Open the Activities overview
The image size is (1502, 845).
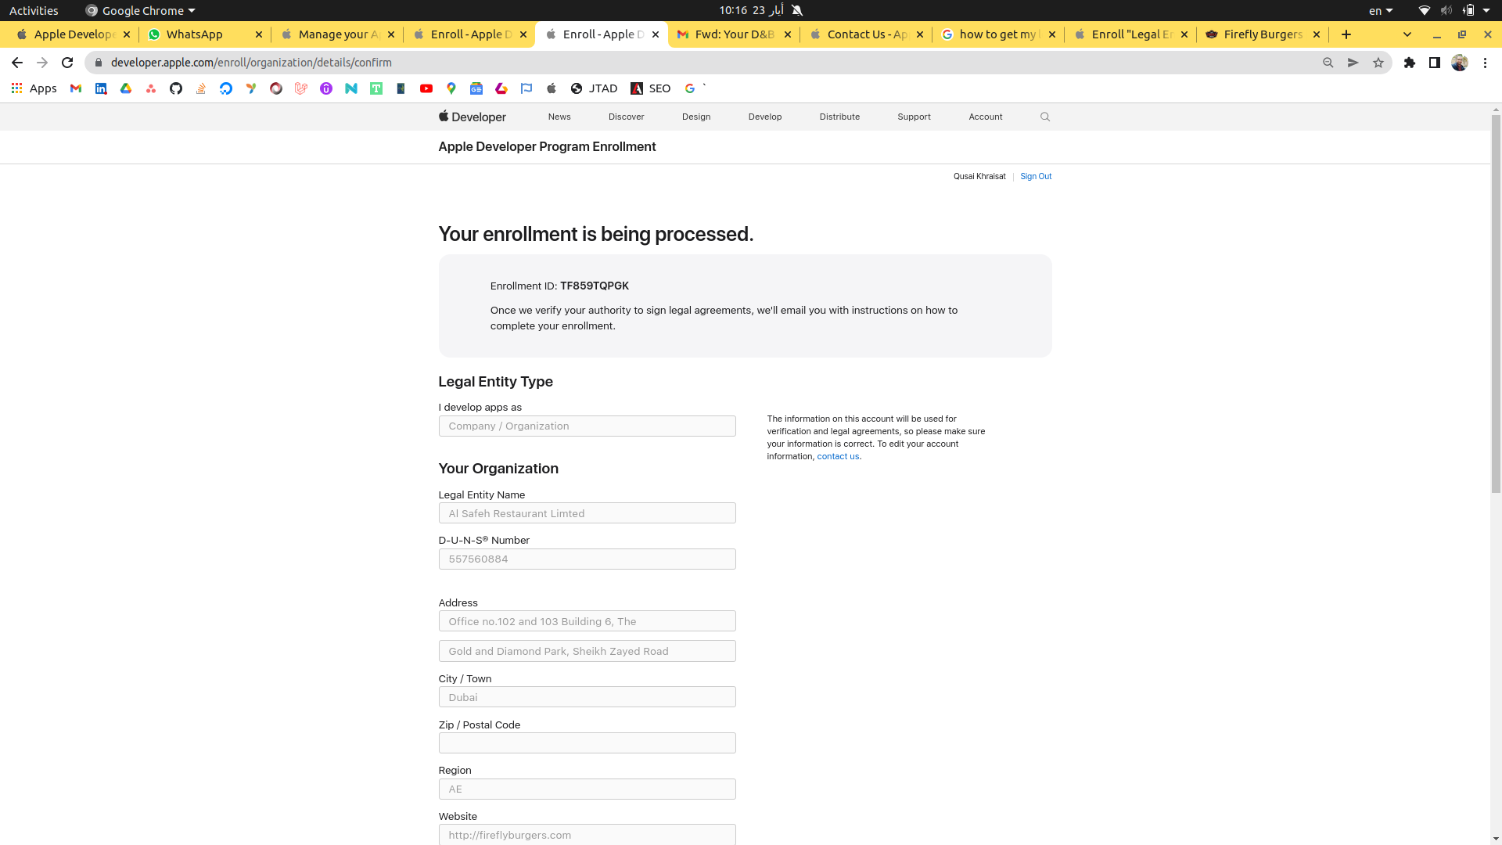coord(34,10)
